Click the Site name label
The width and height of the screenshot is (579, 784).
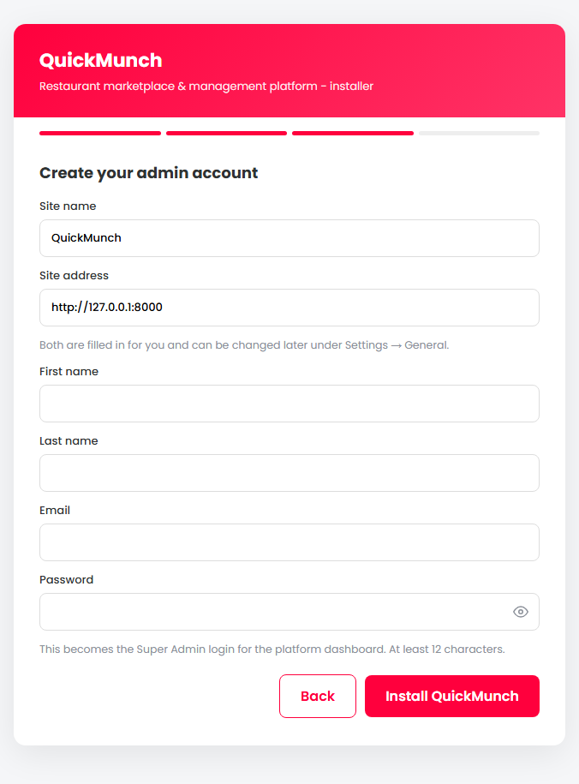pos(68,206)
